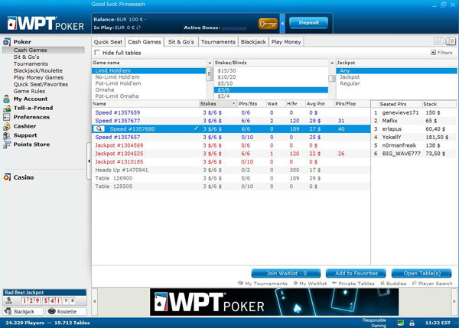Click the Active Bonus progress bar

[234, 28]
